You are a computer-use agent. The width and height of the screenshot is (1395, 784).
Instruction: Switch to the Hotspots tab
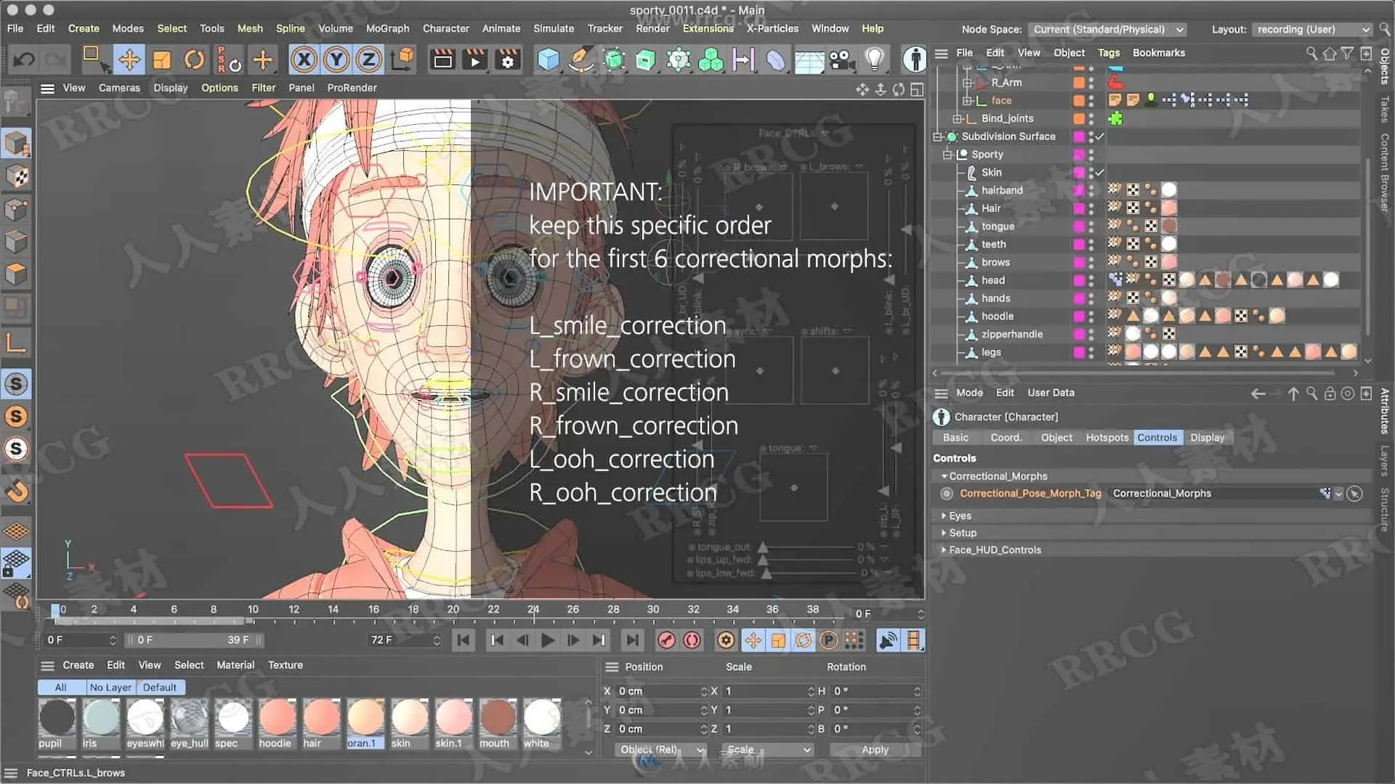tap(1107, 438)
